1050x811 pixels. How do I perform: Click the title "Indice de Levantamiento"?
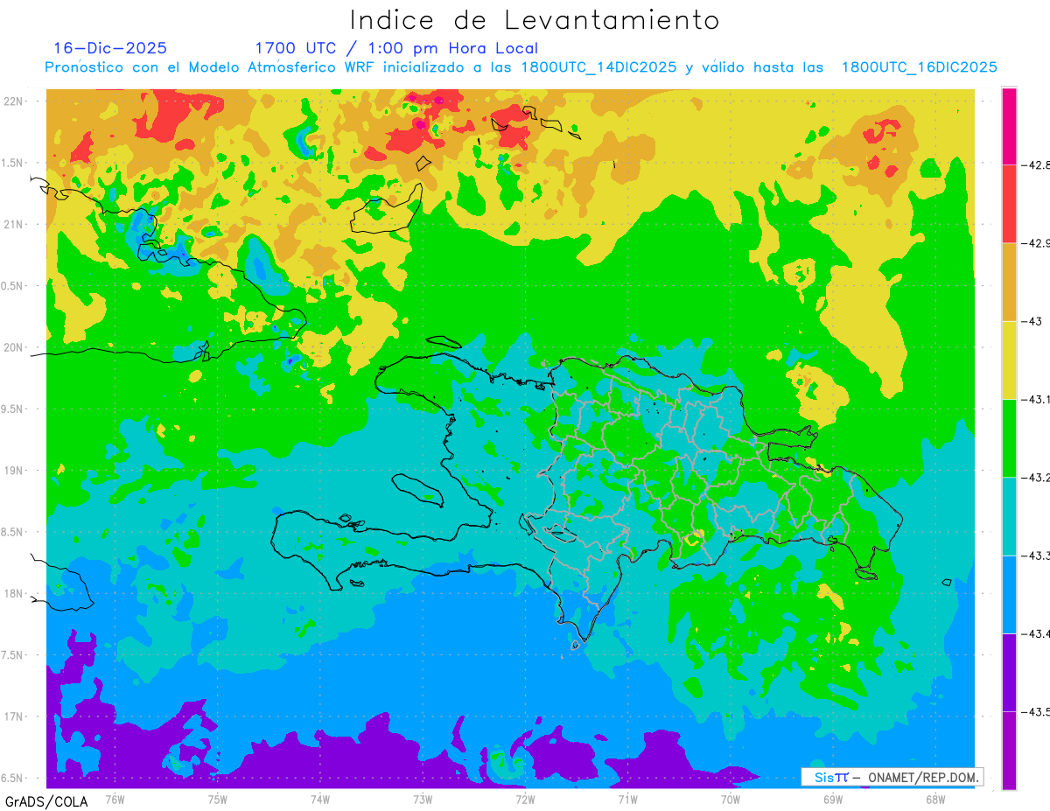click(x=535, y=20)
